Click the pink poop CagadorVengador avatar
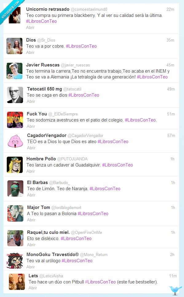This screenshot has height=297, width=184. point(15,142)
